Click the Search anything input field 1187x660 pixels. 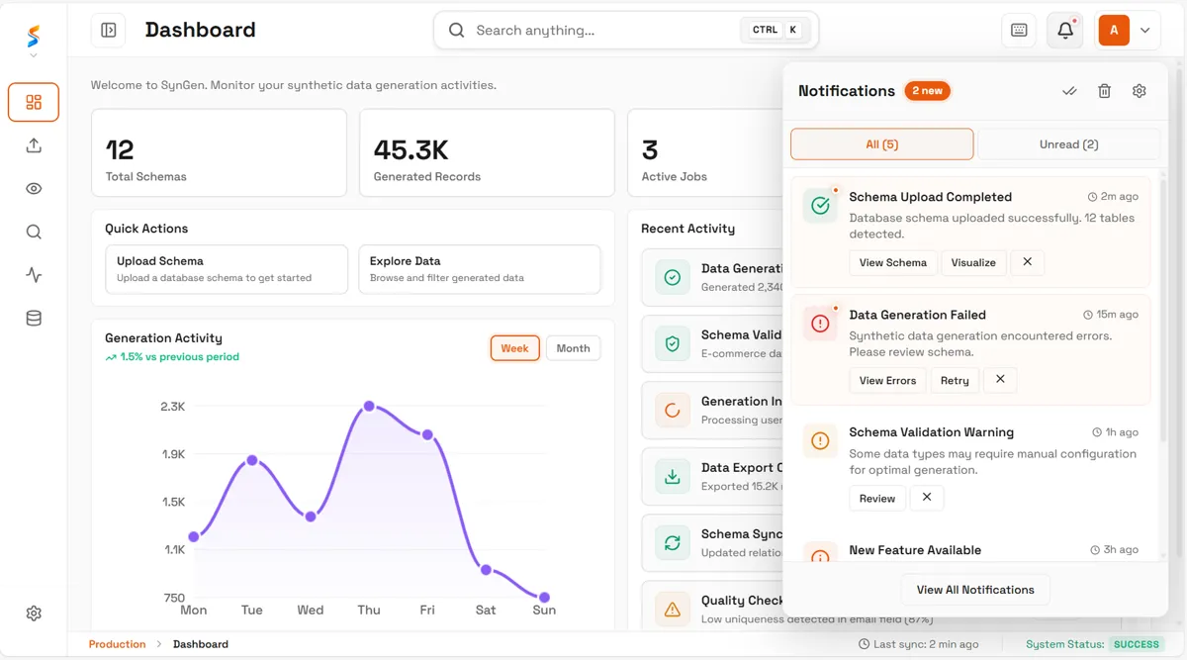point(626,31)
